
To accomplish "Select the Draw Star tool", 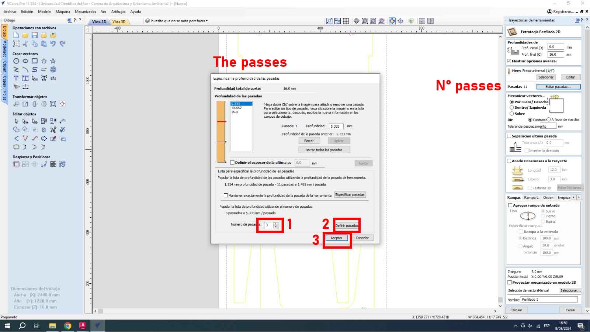I will coord(53,61).
